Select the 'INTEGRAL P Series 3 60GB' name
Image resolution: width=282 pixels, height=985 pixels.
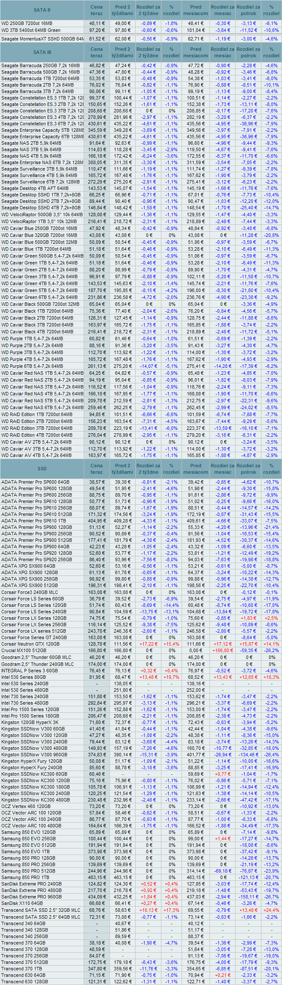29,671
